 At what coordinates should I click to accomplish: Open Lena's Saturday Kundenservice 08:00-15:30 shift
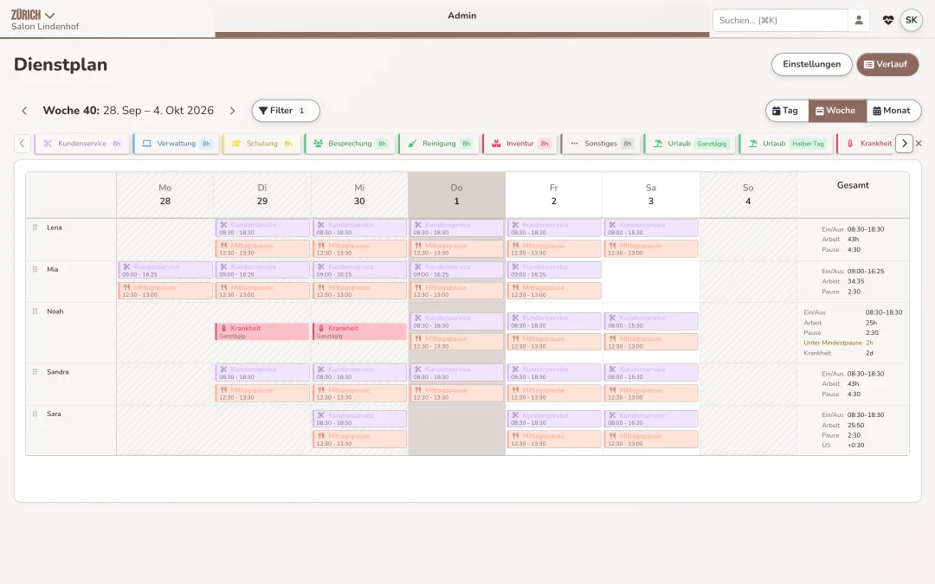pos(650,228)
